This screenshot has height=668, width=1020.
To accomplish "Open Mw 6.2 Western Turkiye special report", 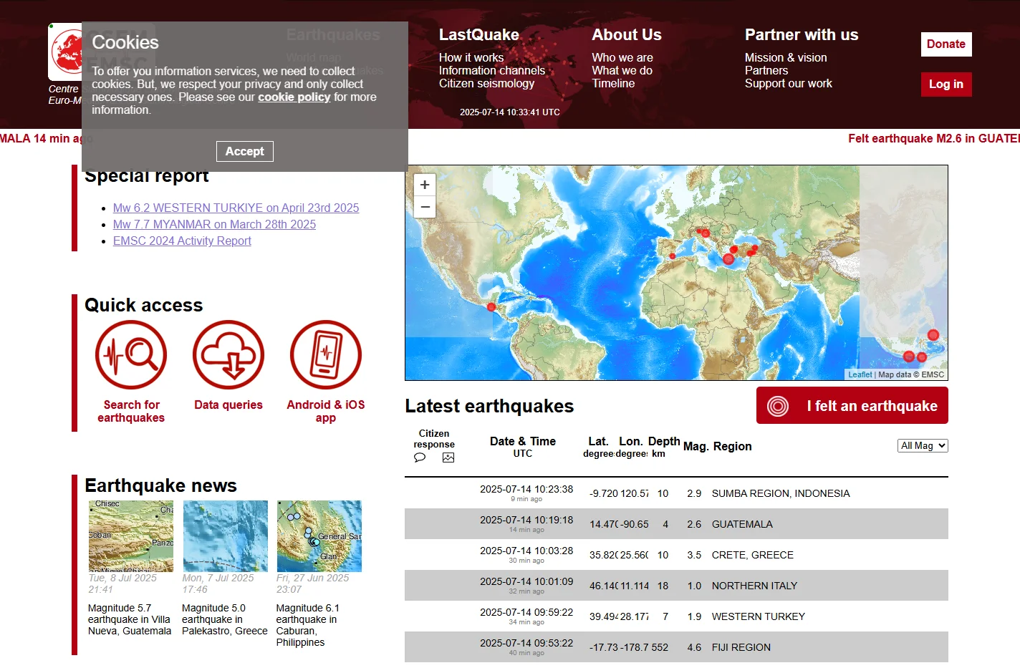I will [236, 208].
